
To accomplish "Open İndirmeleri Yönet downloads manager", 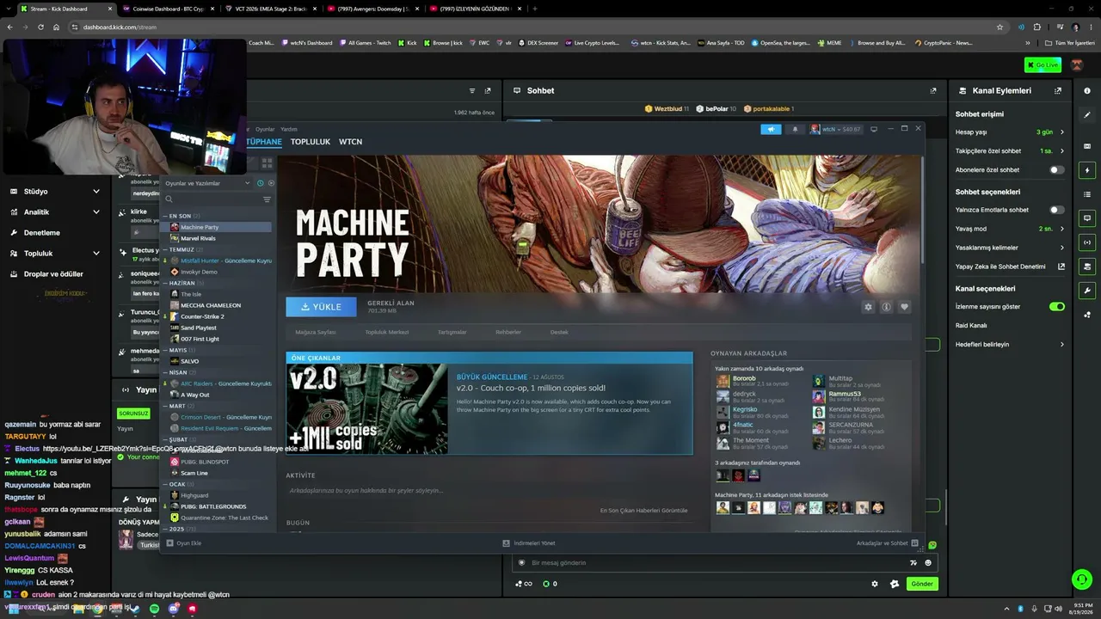I will [x=529, y=543].
